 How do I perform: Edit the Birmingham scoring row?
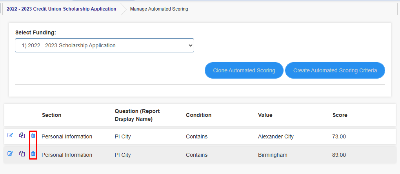click(x=10, y=153)
